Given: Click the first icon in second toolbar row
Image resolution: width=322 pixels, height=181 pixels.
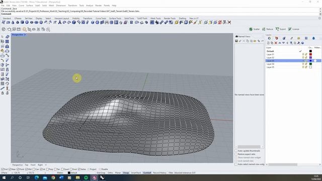Looking at the screenshot, I should click(4, 29).
